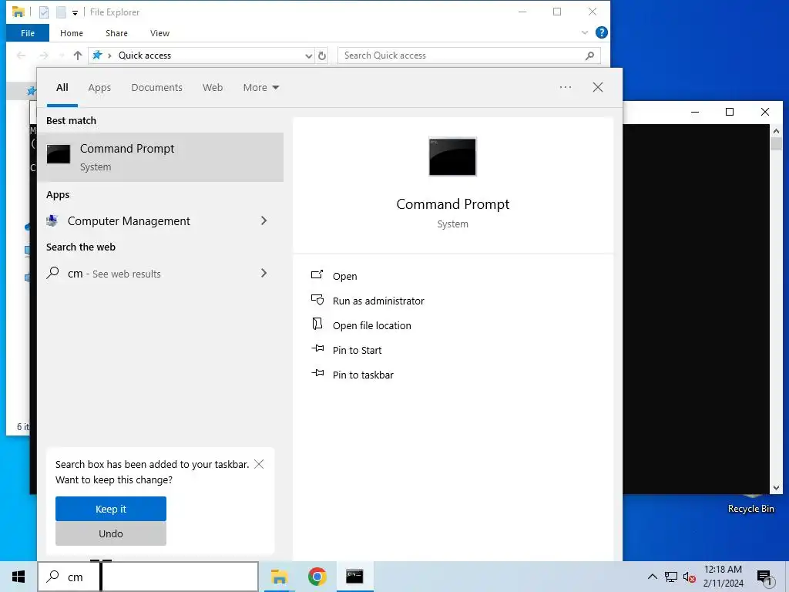The width and height of the screenshot is (789, 592).
Task: Open the More filter dropdown
Action: pos(260,88)
